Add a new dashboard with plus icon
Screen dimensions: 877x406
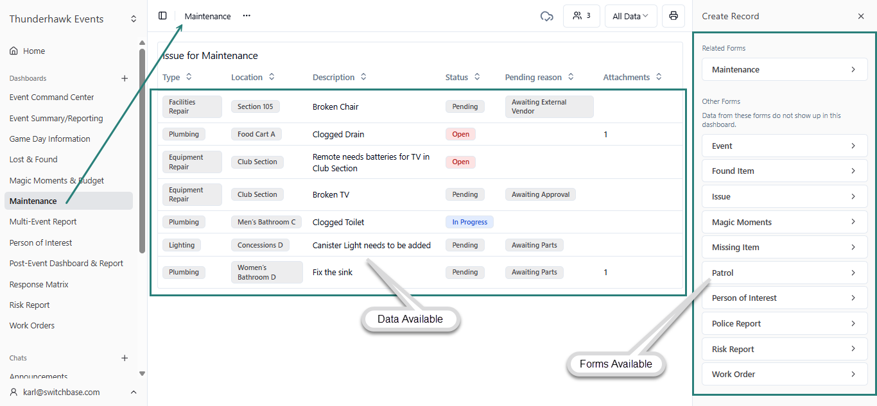pos(125,78)
